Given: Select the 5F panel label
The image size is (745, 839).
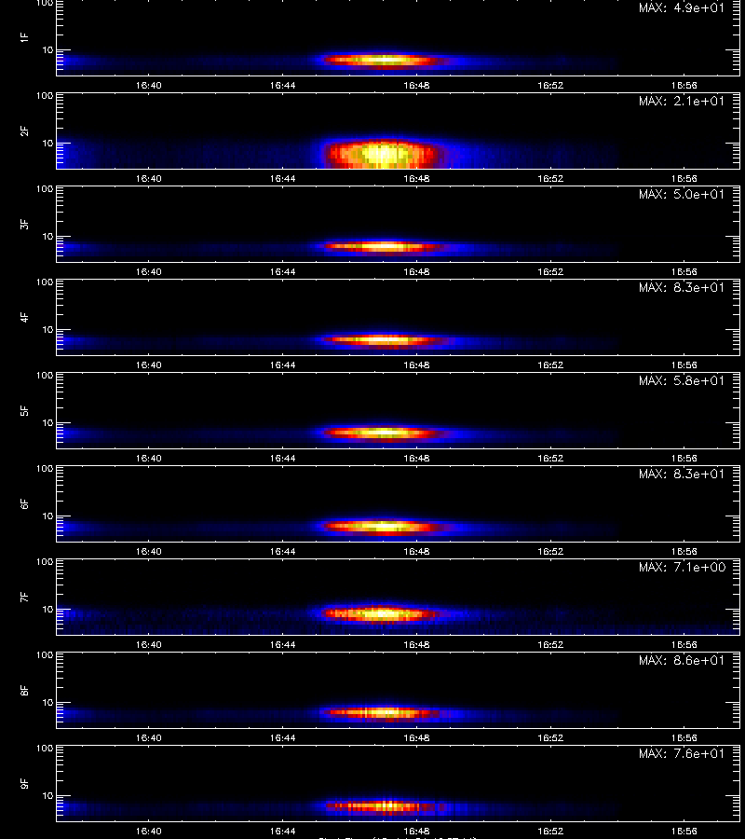Looking at the screenshot, I should 24,410.
